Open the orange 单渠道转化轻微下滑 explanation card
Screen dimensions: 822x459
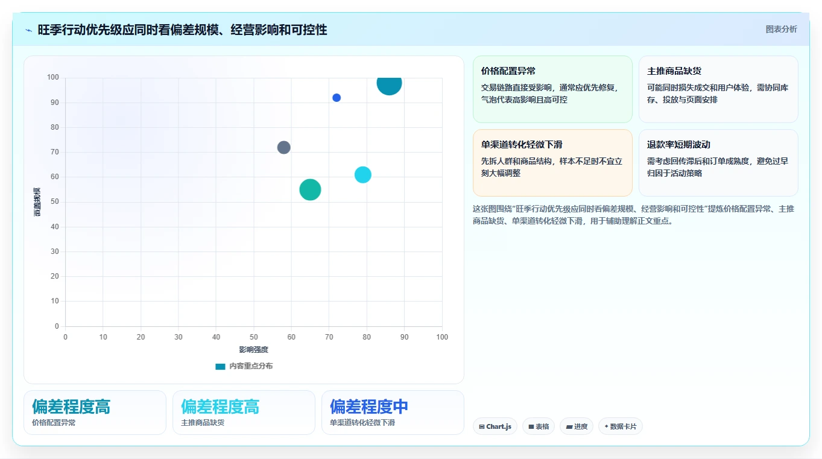552,163
